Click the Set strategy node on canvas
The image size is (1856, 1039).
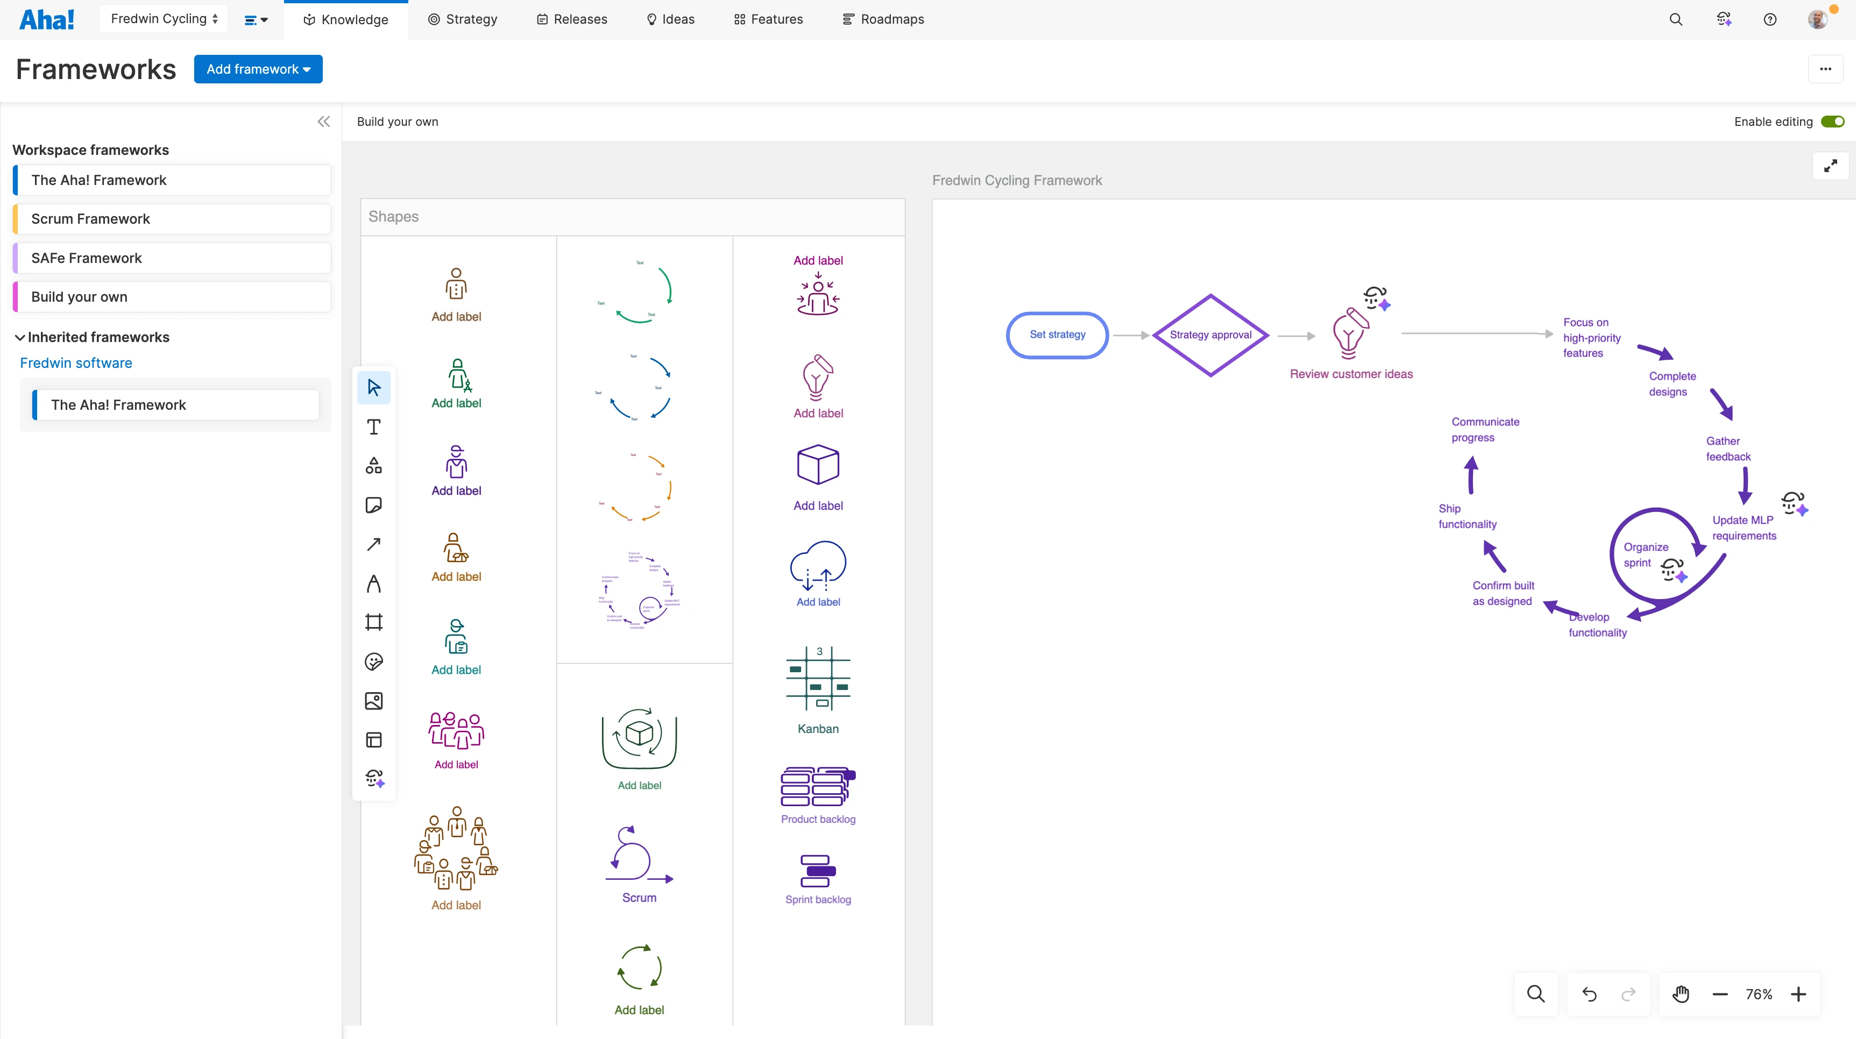pyautogui.click(x=1057, y=335)
